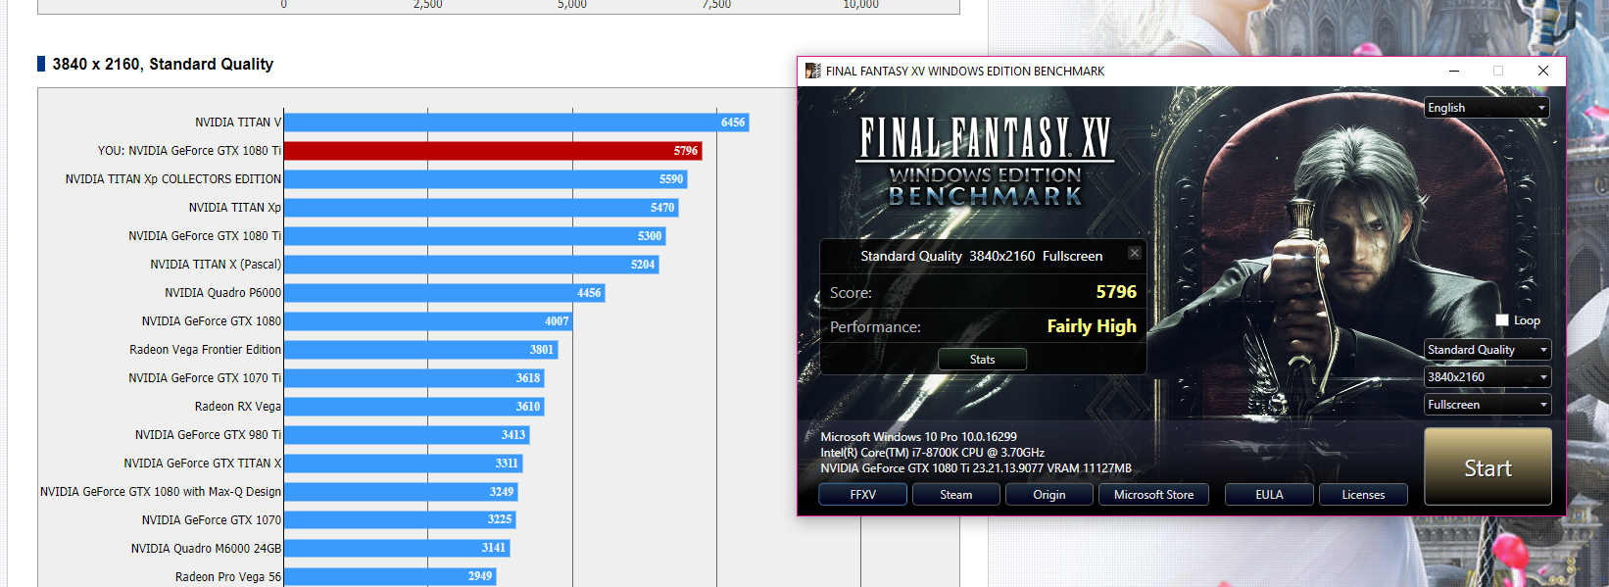Open the Licenses button

tap(1363, 495)
